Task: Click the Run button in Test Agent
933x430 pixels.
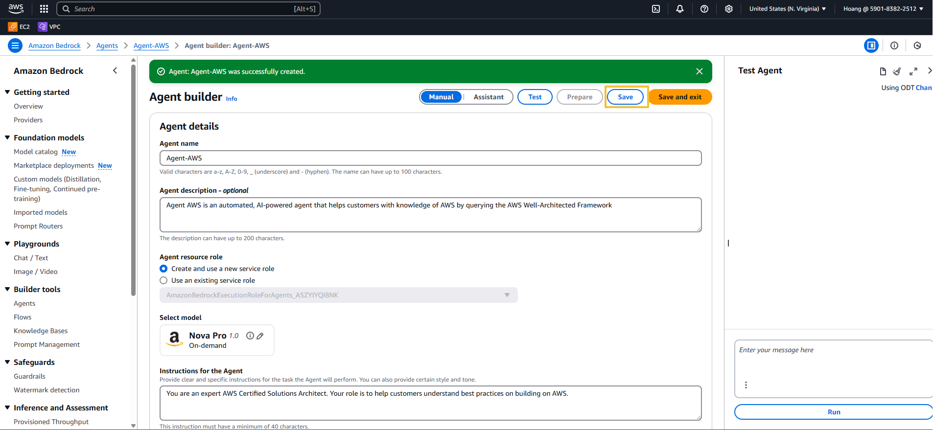Action: [x=834, y=412]
